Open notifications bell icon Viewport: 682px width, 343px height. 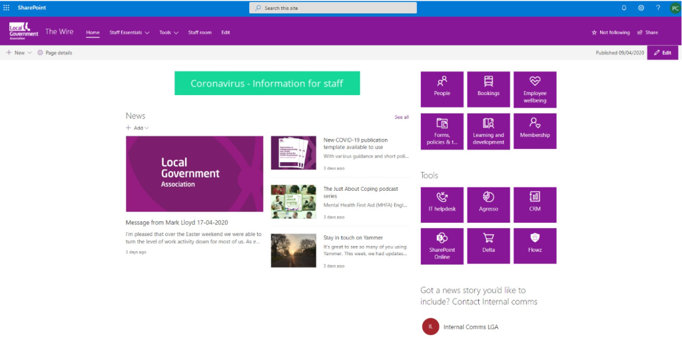(624, 8)
